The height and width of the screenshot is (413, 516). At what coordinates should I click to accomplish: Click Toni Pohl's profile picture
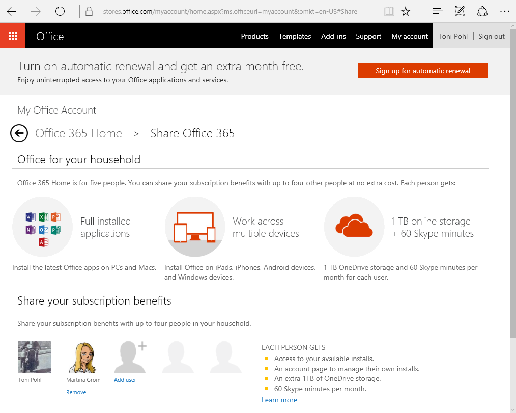35,357
